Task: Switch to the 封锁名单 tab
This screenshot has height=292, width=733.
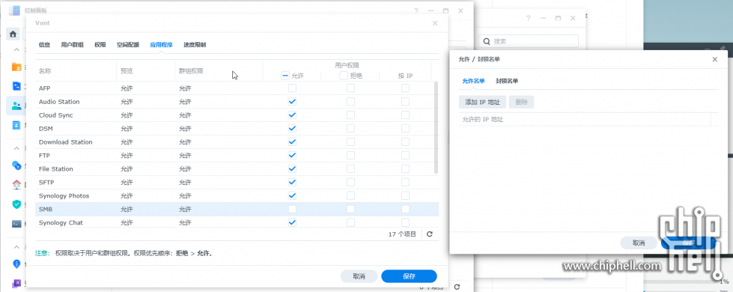Action: pyautogui.click(x=507, y=81)
